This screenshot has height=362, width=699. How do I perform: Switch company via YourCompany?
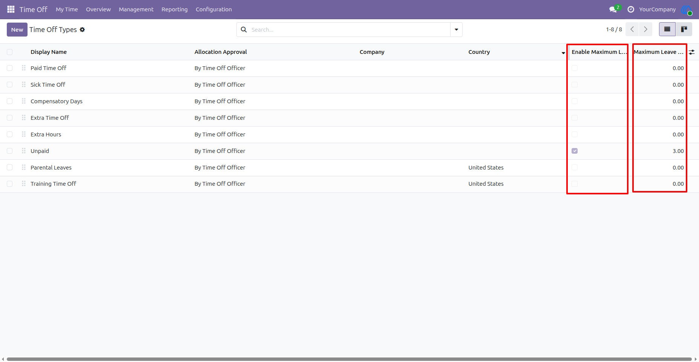657,9
